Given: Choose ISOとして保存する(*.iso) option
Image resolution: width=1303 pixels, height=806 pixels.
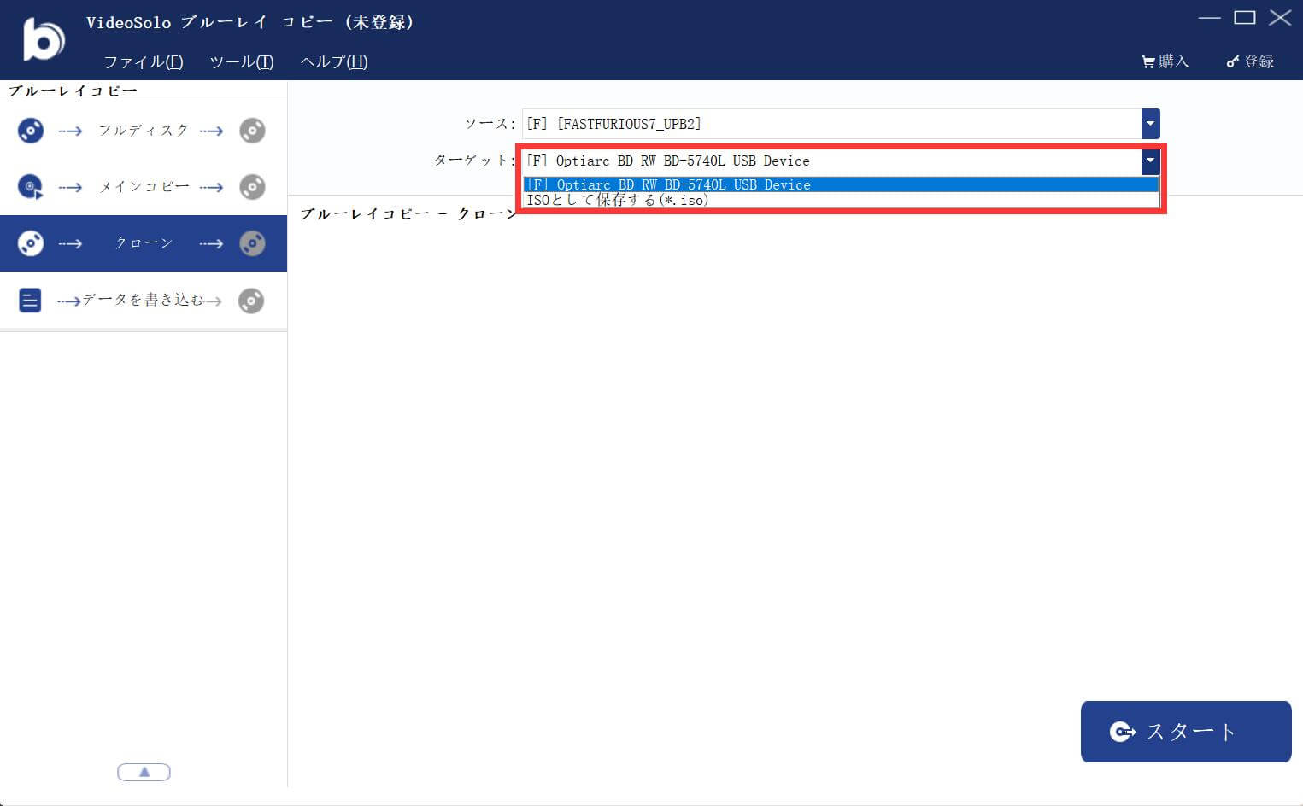Looking at the screenshot, I should point(841,200).
